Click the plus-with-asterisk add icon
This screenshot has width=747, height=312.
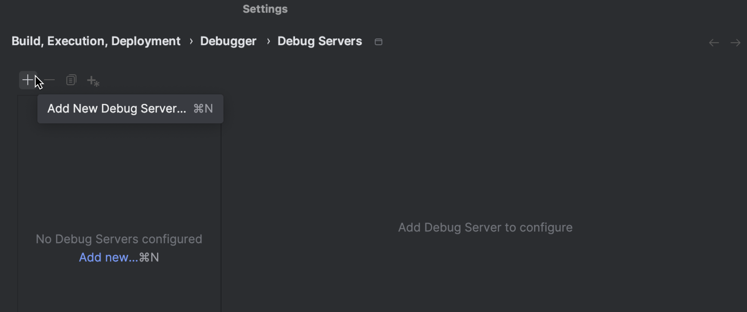[93, 81]
